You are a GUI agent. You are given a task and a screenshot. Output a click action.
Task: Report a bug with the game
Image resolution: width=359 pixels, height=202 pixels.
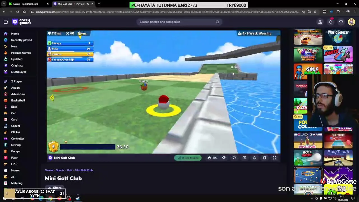(x=244, y=158)
